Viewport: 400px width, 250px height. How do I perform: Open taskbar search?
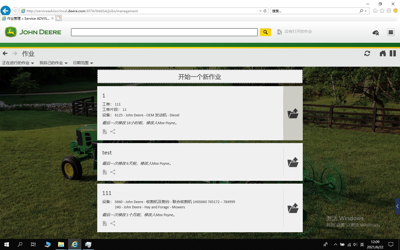click(20, 244)
